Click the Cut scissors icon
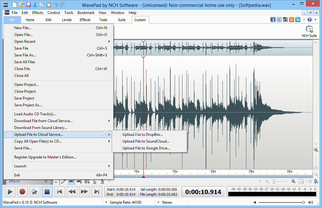This screenshot has width=322, height=208. 35,5
